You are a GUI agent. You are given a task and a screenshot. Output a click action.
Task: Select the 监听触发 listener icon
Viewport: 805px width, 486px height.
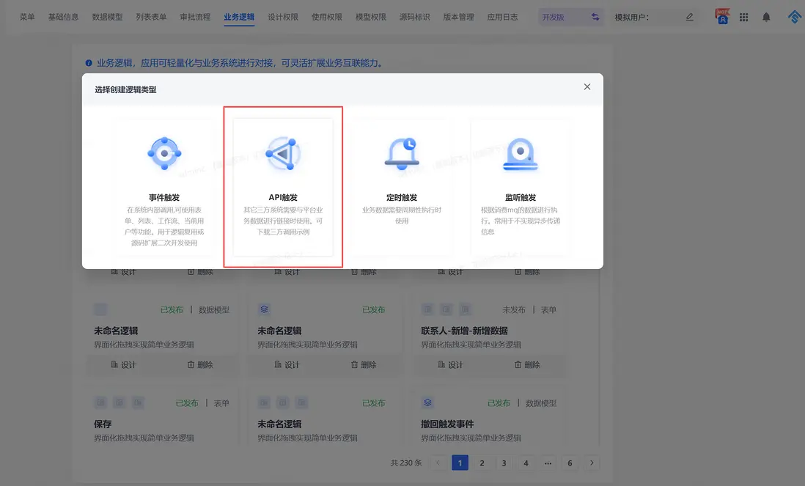(x=521, y=153)
